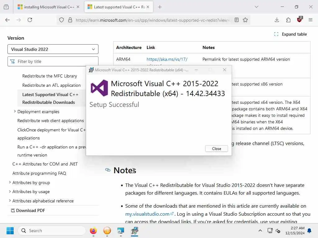Expand 'Deployment examples' tree node
318x238 pixels.
click(15, 111)
